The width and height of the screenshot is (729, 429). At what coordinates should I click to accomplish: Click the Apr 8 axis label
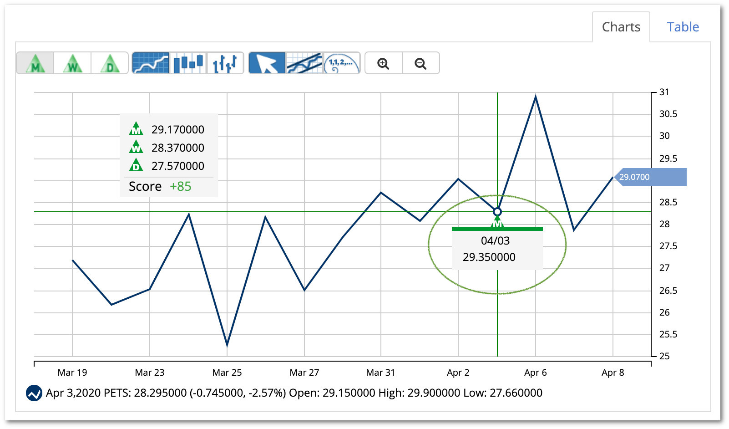pyautogui.click(x=613, y=373)
